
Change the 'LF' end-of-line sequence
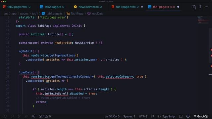[x=152, y=116]
